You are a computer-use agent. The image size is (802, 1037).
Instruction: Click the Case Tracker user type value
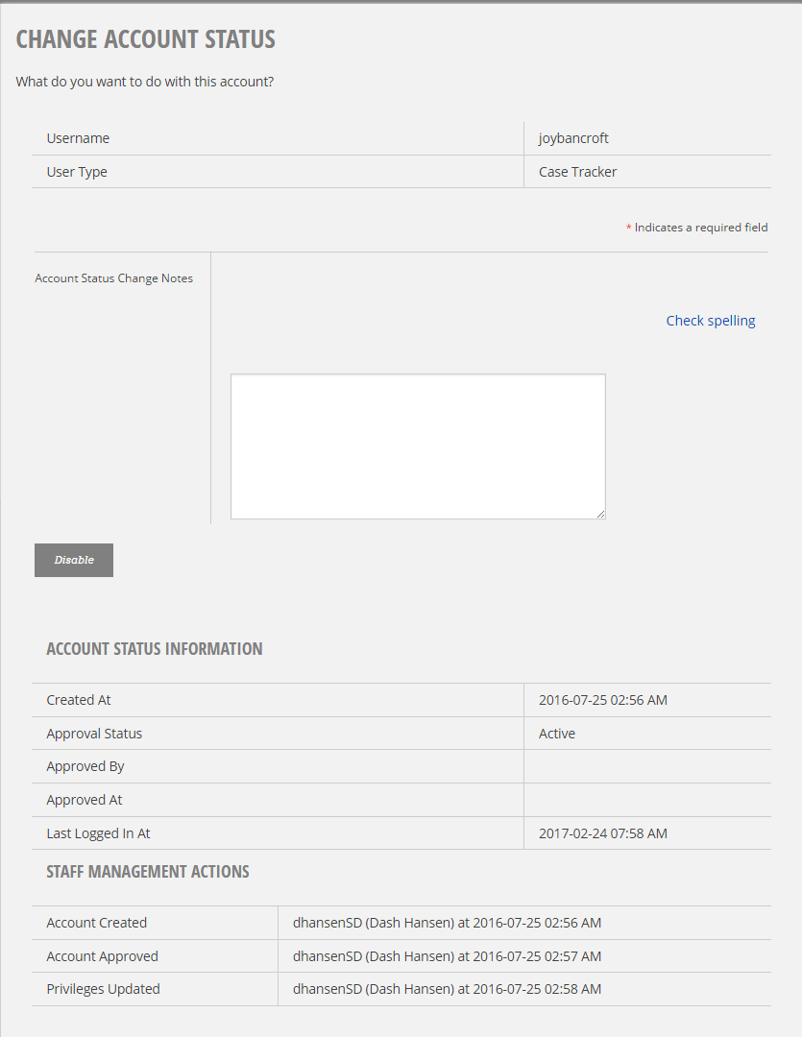click(577, 172)
